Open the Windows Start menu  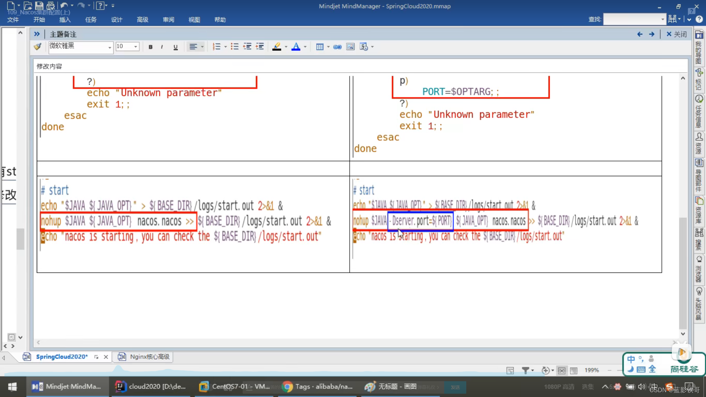click(13, 387)
